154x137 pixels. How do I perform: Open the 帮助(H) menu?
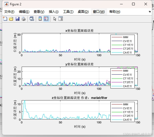tap(115, 12)
